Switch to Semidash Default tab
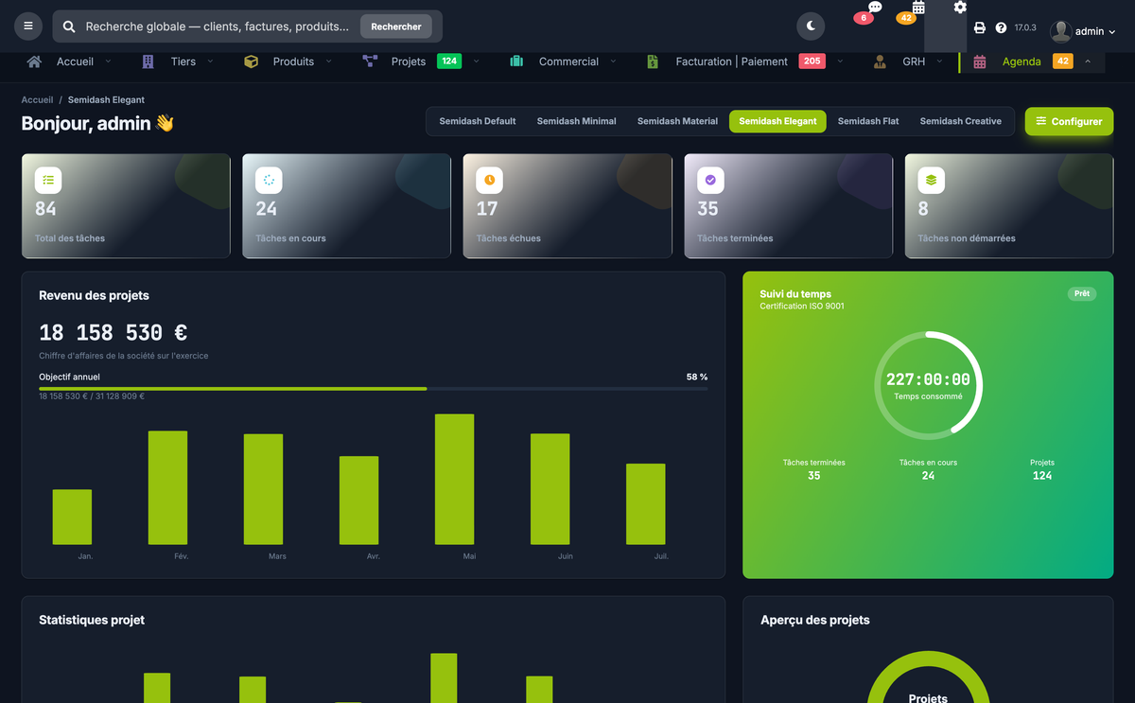The width and height of the screenshot is (1135, 703). coord(478,121)
